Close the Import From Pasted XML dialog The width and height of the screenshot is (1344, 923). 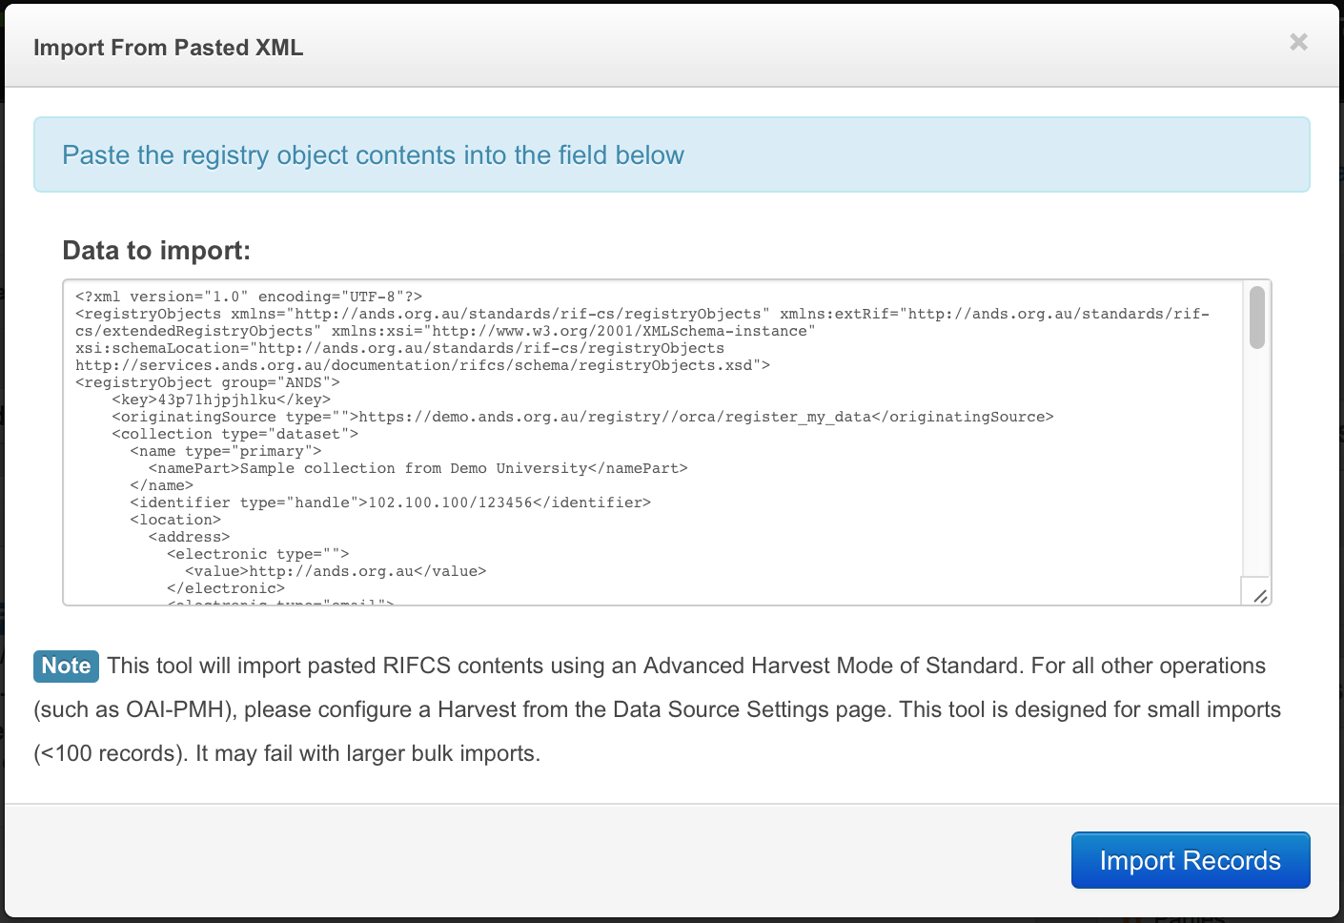(1298, 42)
